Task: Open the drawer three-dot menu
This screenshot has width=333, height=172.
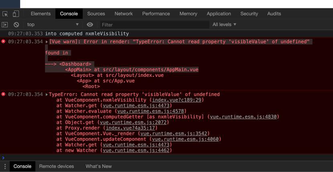Action: 5,166
